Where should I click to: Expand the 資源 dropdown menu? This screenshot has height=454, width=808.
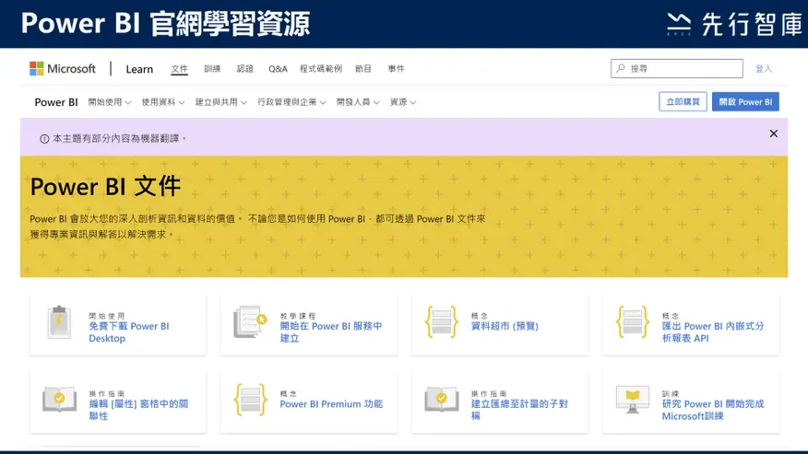403,102
